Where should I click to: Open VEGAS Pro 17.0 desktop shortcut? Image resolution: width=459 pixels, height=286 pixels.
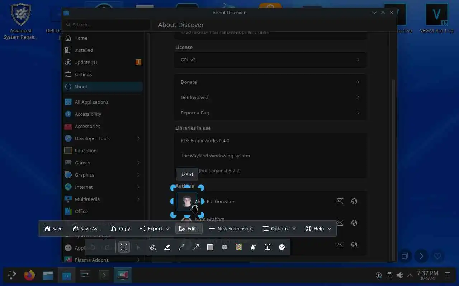pyautogui.click(x=436, y=19)
